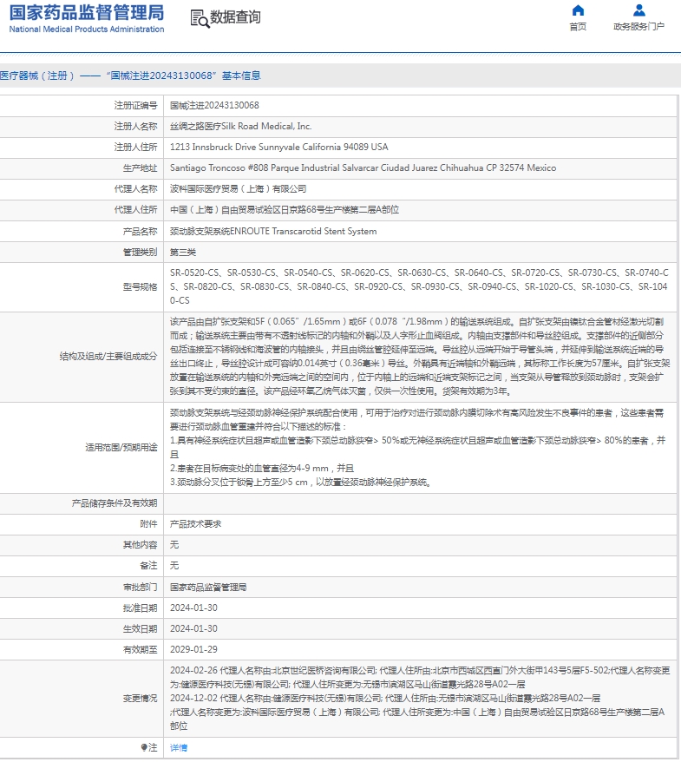
Task: Click the 注册人名称 label
Action: (135, 127)
